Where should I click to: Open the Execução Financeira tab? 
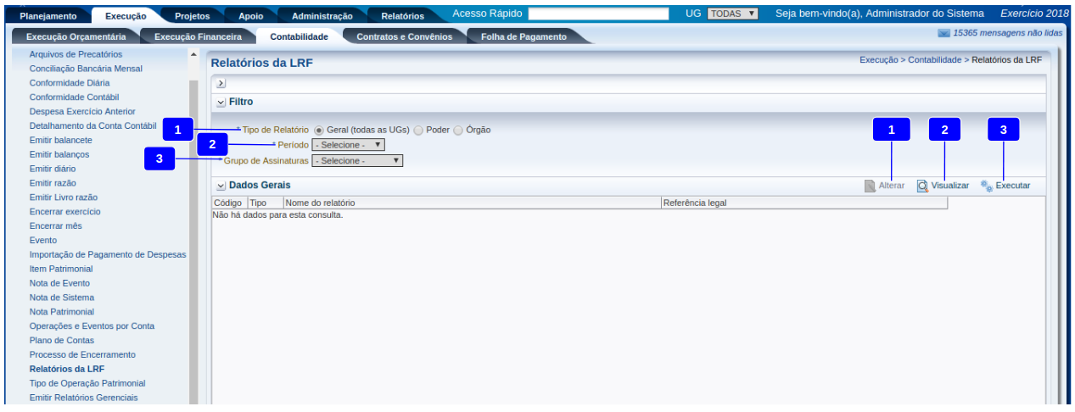[x=198, y=36]
